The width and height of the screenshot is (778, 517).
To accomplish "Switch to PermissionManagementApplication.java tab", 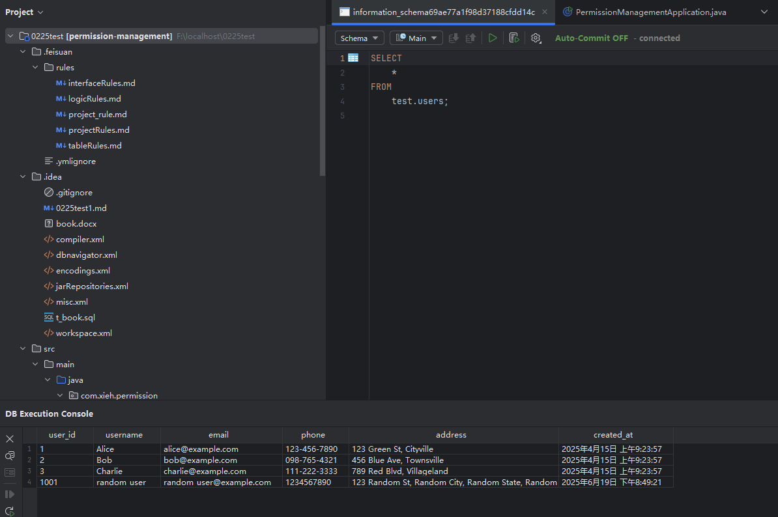I will pyautogui.click(x=650, y=12).
